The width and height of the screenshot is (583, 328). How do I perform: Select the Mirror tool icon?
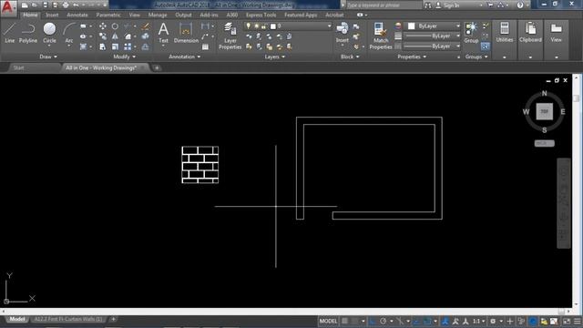(x=115, y=36)
